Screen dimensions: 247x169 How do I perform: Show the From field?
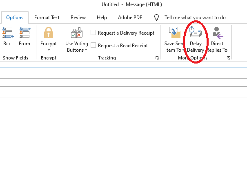[x=24, y=37]
